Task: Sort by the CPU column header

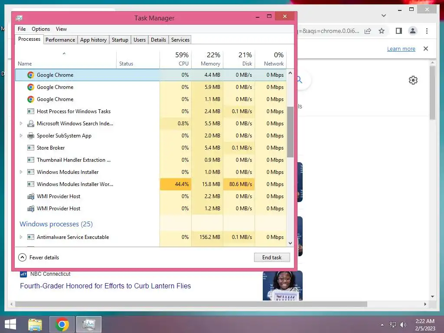Action: coord(176,59)
